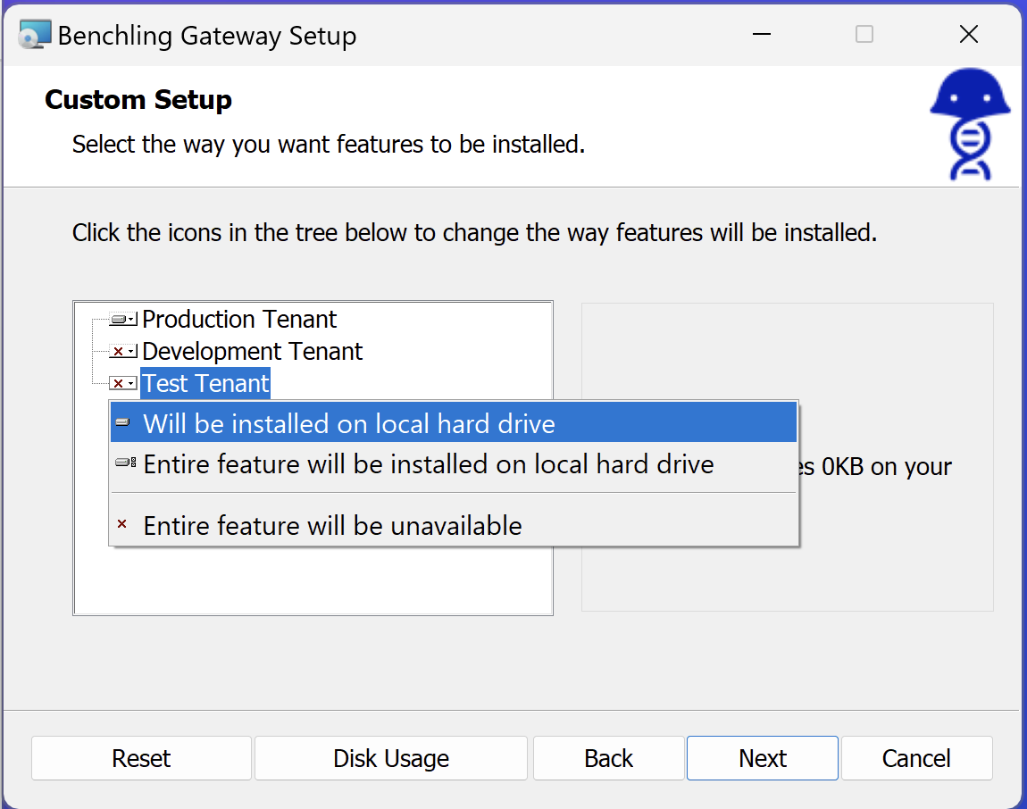Proceed with the Next button
The image size is (1027, 809).
763,758
